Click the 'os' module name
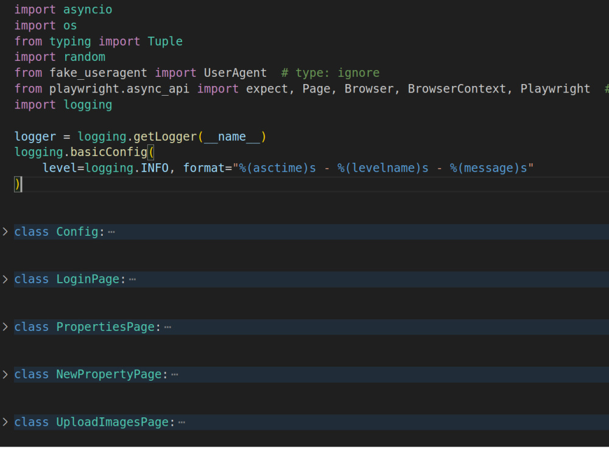Screen dimensions: 609x457 70,26
